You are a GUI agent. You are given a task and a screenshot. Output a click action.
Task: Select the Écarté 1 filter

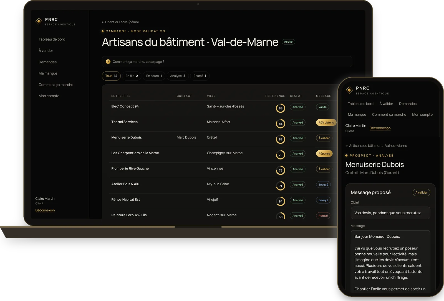tap(200, 76)
